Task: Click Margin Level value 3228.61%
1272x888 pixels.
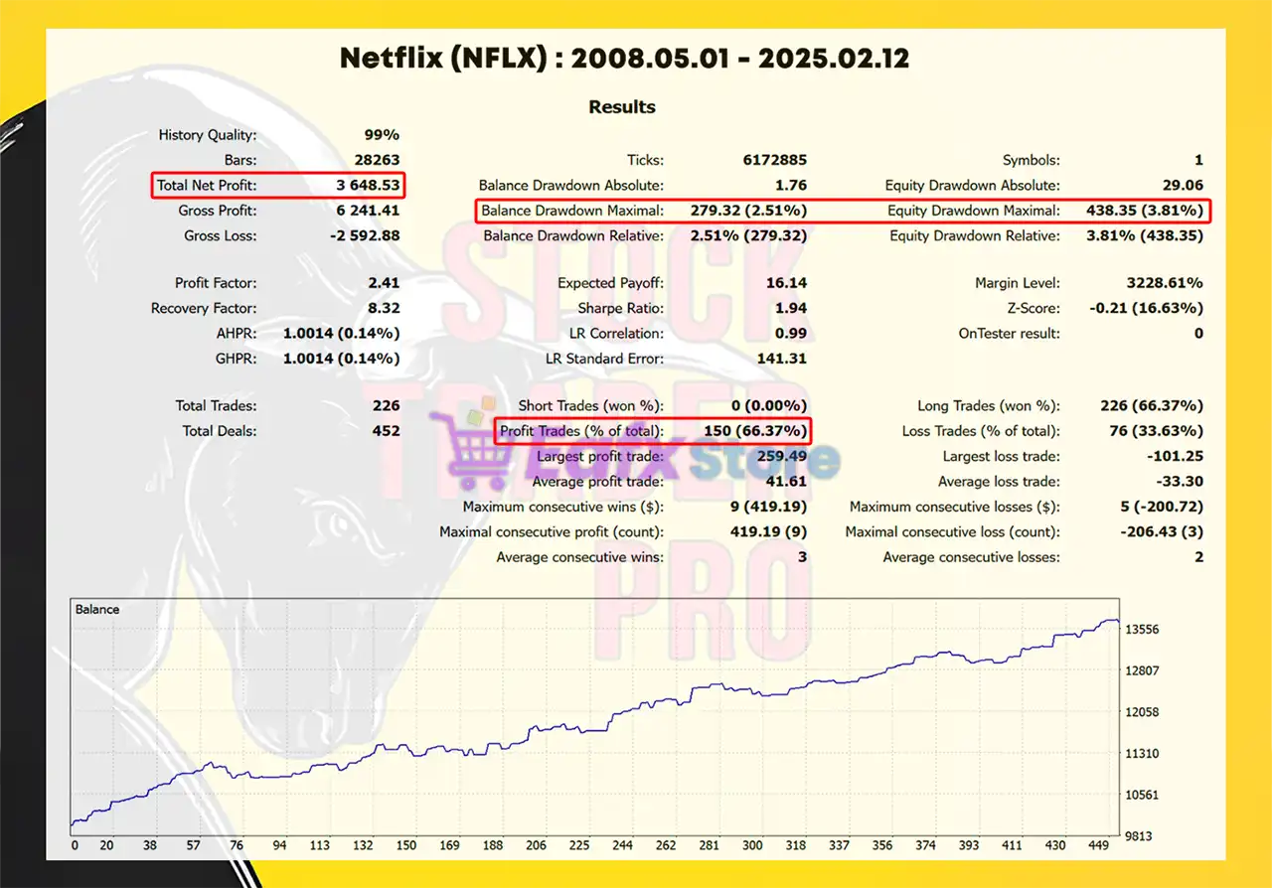Action: [x=1167, y=283]
